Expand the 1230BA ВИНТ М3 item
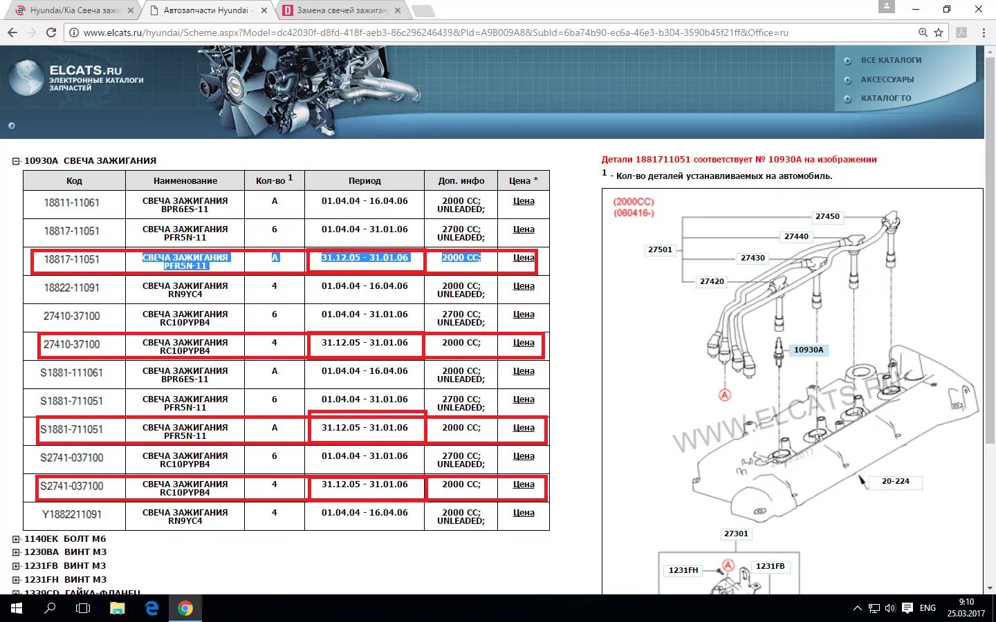Viewport: 996px width, 622px height. point(16,552)
